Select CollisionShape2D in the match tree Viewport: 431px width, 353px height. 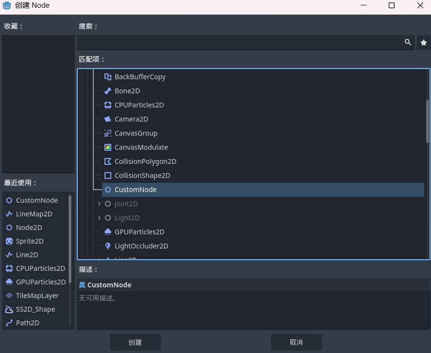pos(142,176)
